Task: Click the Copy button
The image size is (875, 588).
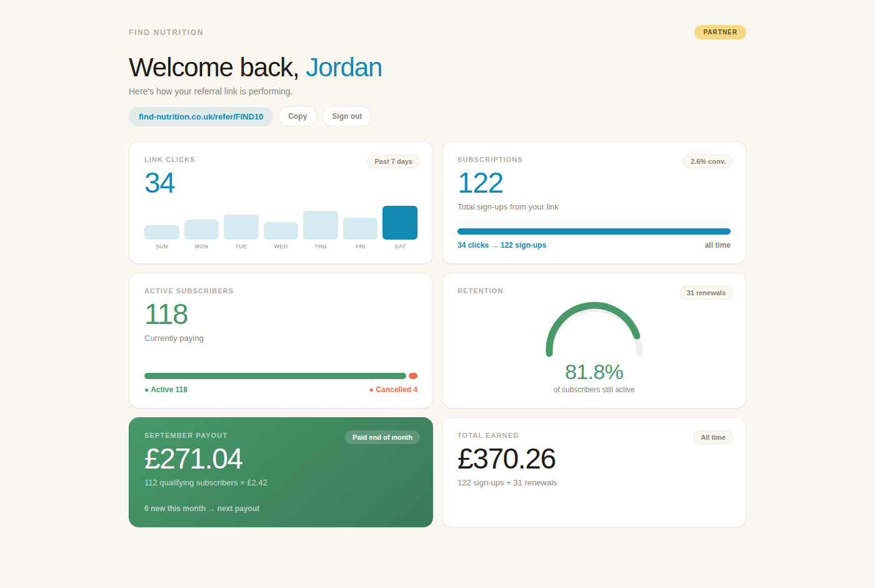Action: [x=297, y=116]
